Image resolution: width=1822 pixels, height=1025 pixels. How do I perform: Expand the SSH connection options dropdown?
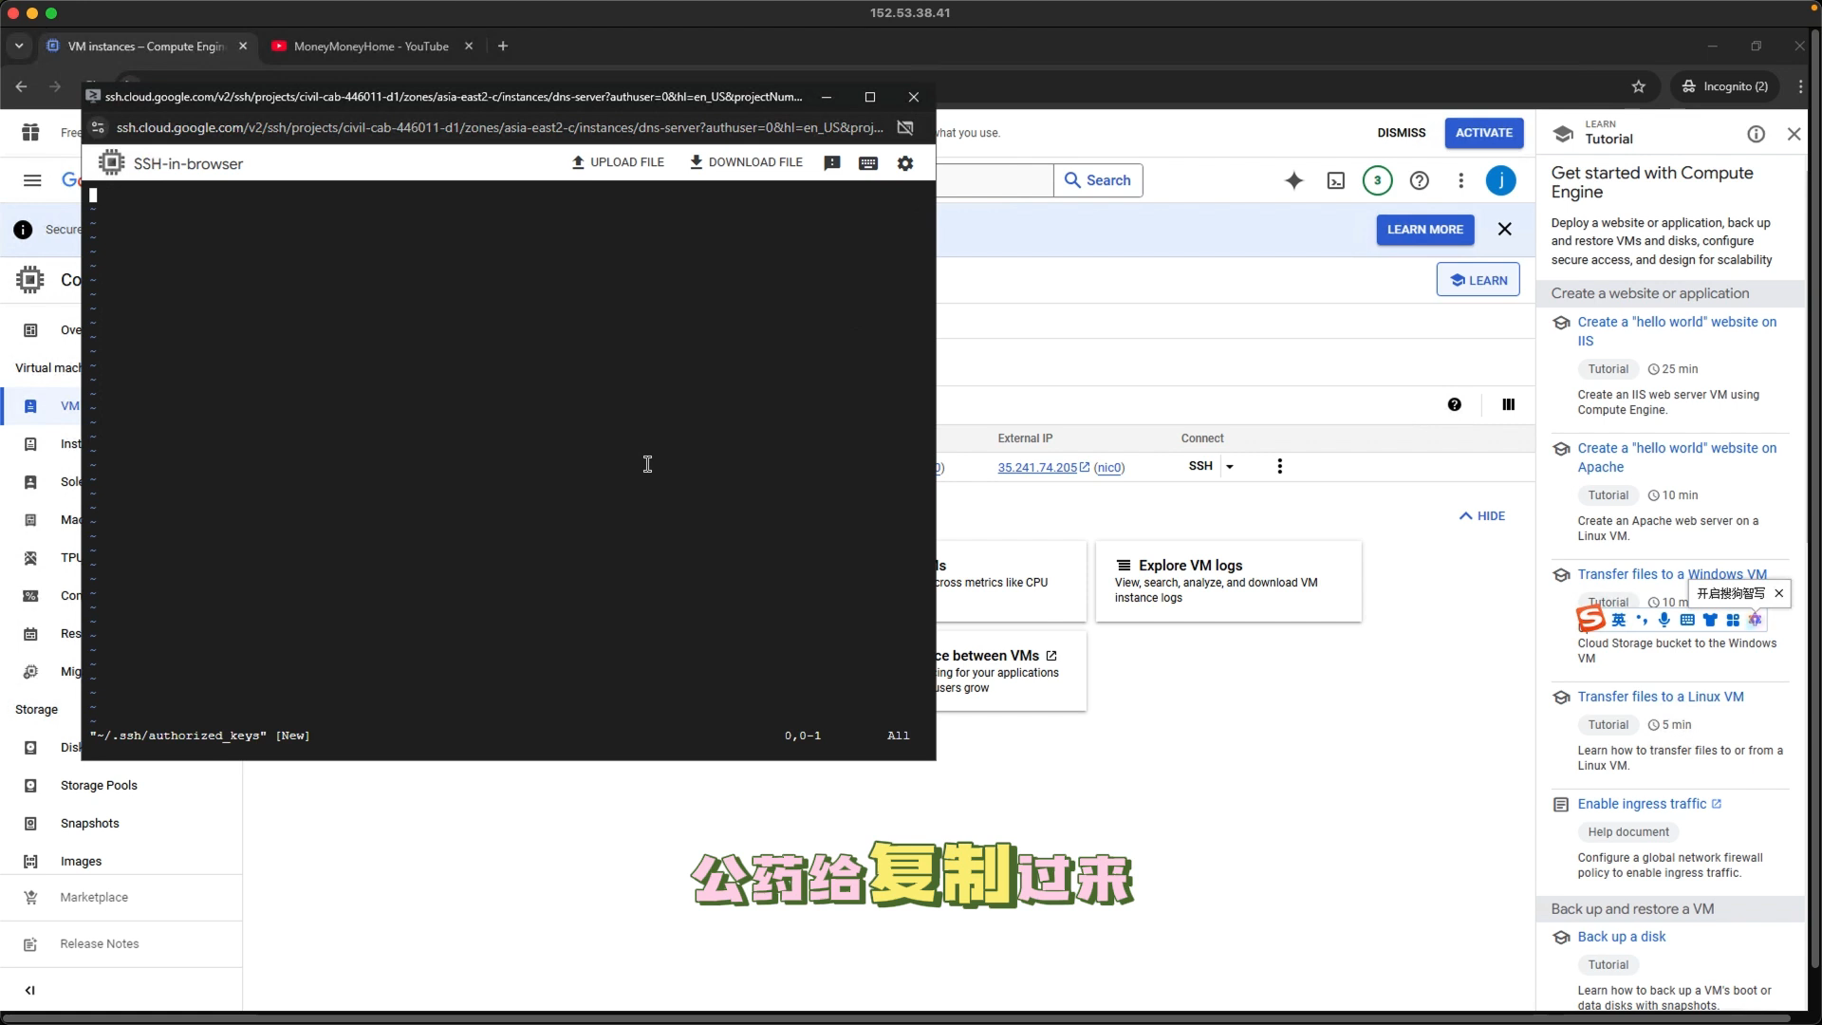1230,467
